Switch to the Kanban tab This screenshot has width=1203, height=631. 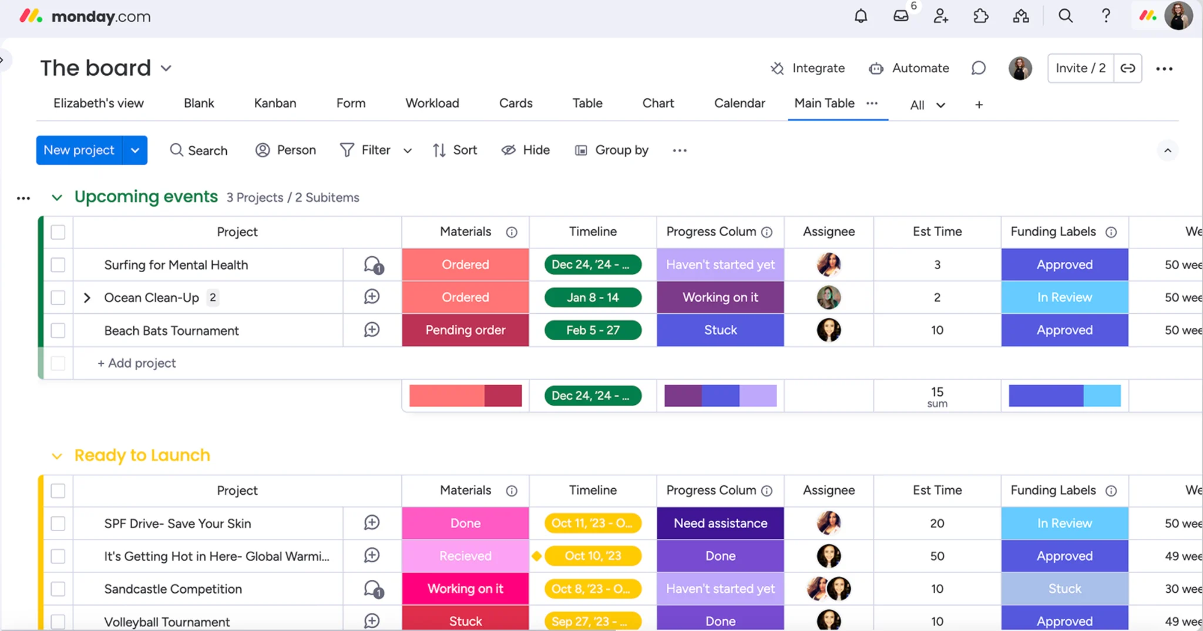click(x=275, y=103)
